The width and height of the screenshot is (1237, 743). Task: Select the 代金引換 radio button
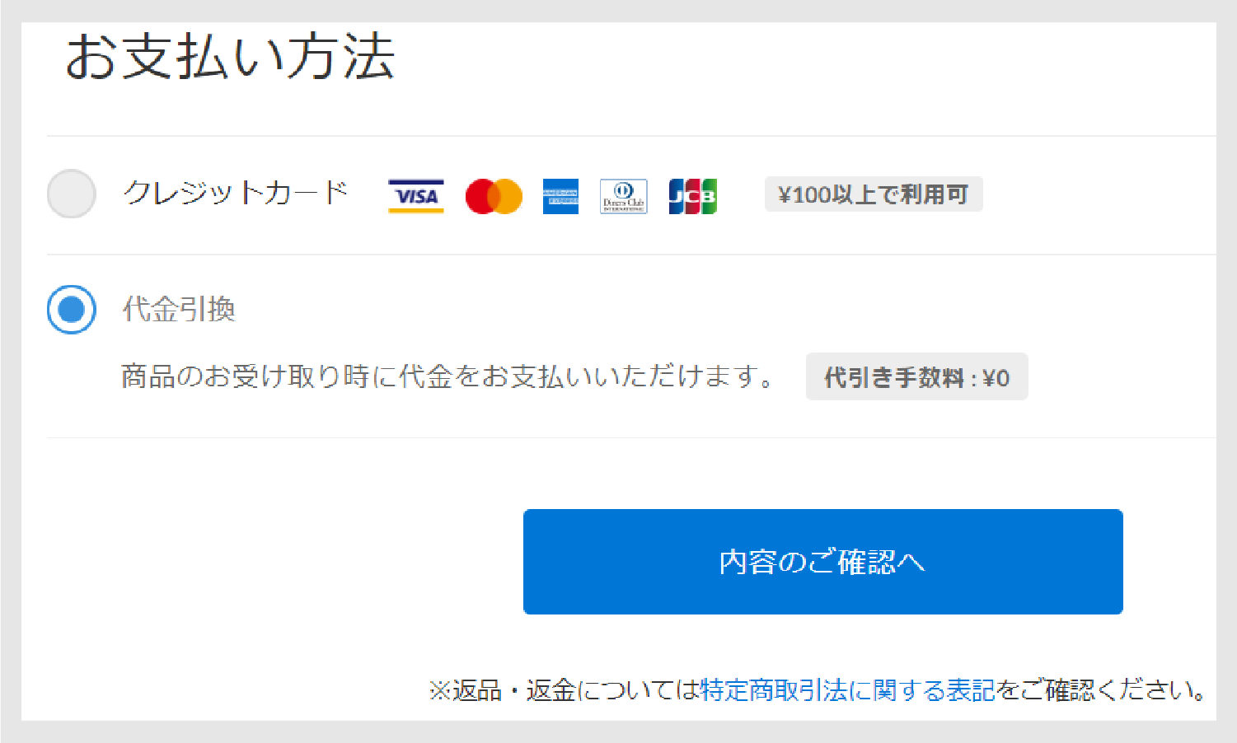(x=72, y=310)
